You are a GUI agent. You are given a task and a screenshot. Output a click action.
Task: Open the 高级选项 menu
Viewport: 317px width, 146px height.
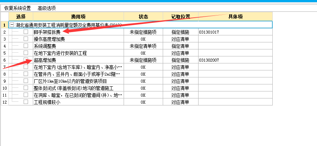tap(46, 8)
